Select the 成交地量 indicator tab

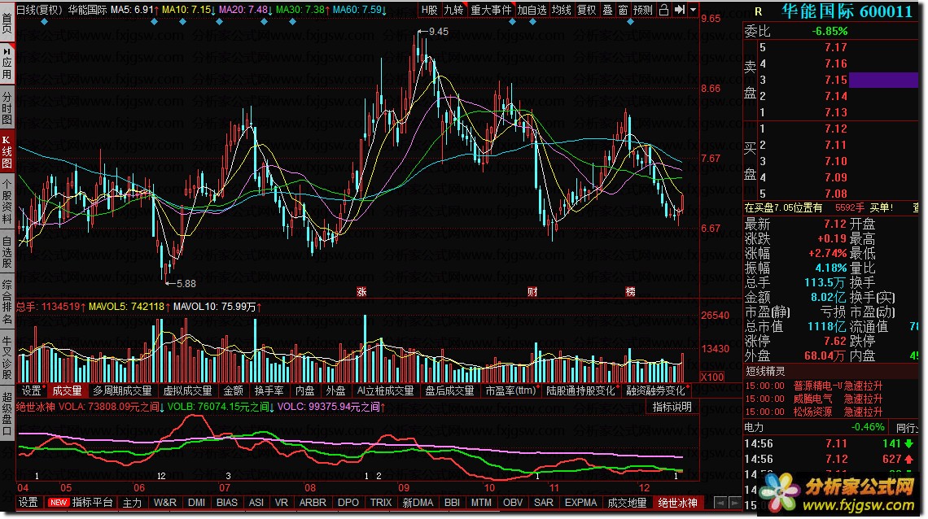[x=627, y=503]
